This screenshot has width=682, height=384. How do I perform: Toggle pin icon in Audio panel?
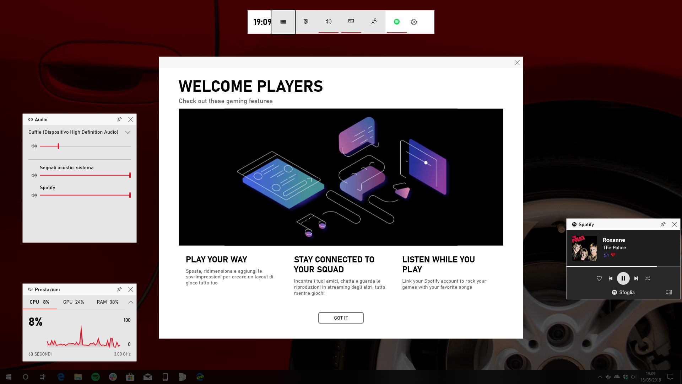119,119
